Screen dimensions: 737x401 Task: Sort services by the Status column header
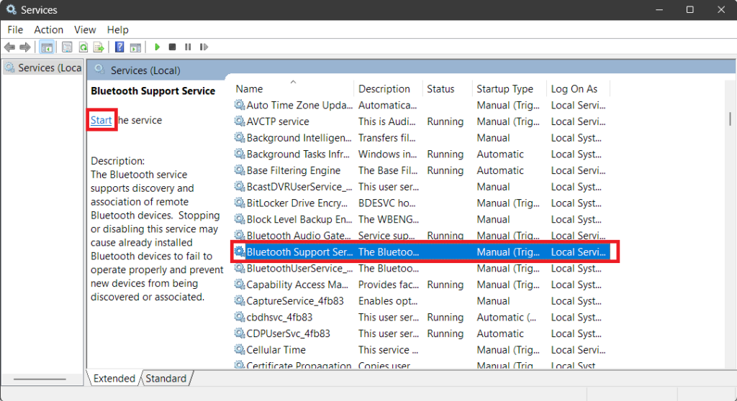(440, 89)
